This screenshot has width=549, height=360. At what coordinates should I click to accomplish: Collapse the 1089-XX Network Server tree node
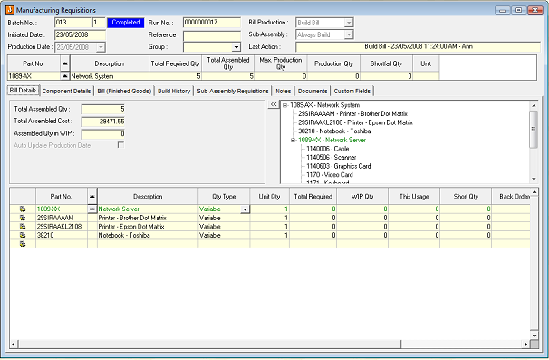click(x=293, y=140)
